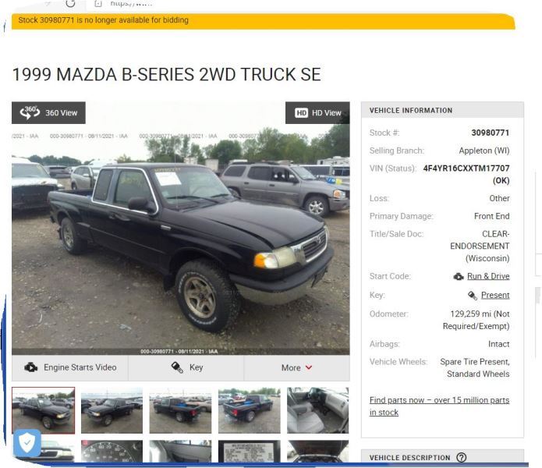Click the key icon beside Present

point(472,295)
